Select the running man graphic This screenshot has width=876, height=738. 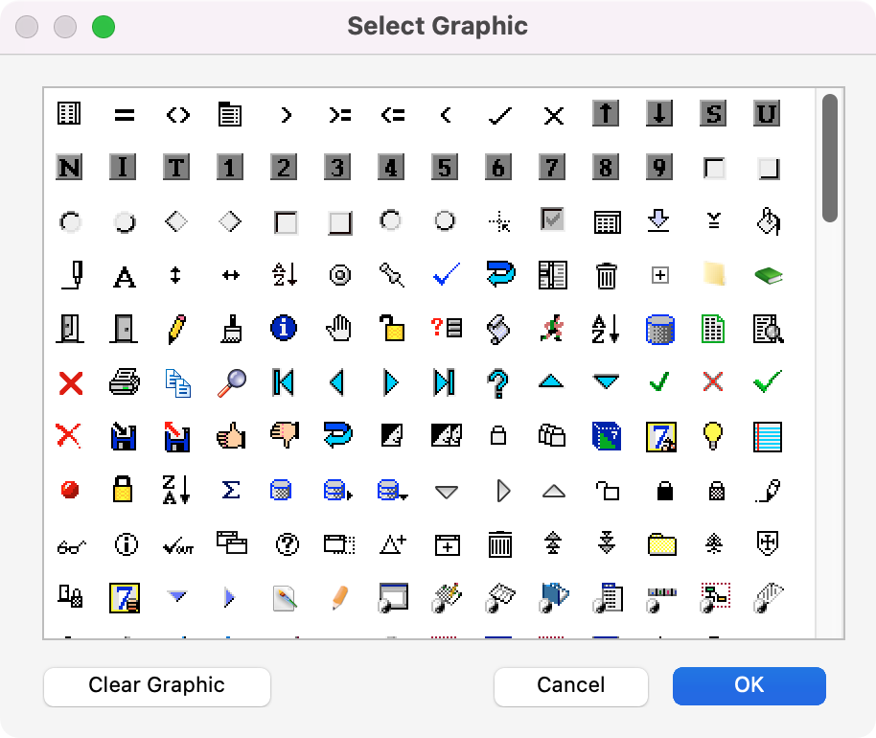552,329
